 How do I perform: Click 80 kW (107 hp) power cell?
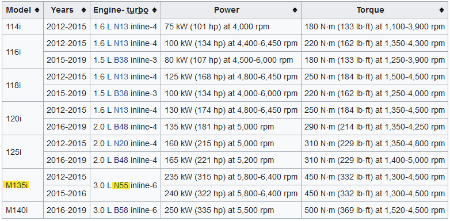click(x=231, y=60)
